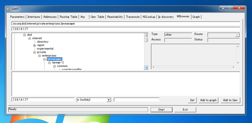Screen dimensions: 252x123
Task: Close the Getif window
Action: pos(239,8)
